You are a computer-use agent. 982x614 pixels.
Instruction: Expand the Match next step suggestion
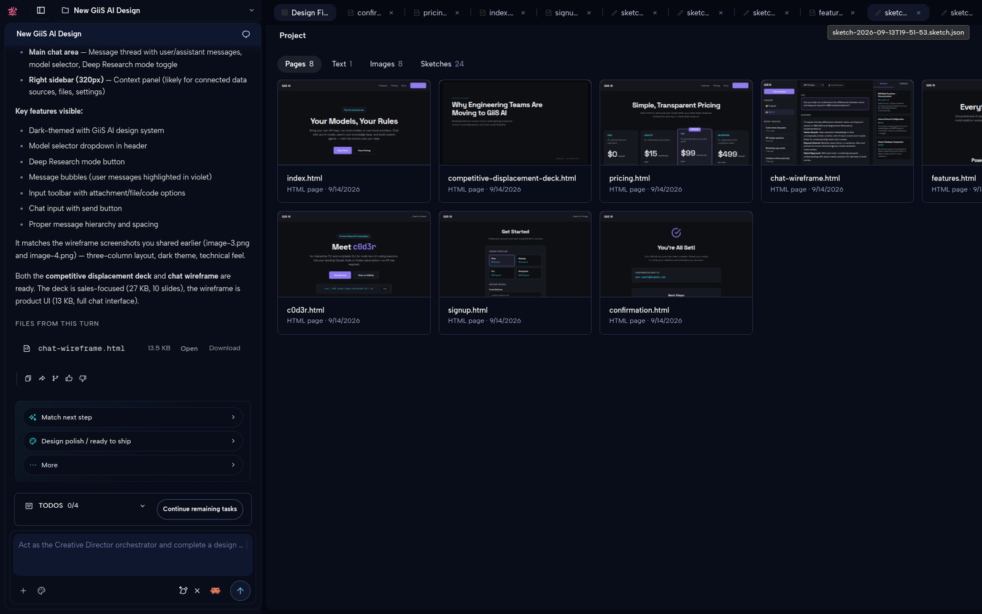133,418
